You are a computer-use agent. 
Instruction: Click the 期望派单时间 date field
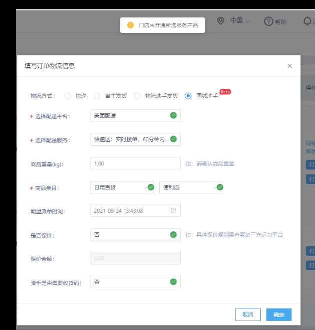click(135, 210)
